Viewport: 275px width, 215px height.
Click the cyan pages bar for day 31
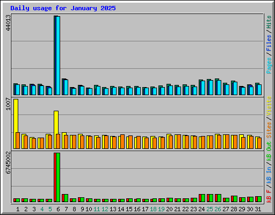[x=259, y=90]
